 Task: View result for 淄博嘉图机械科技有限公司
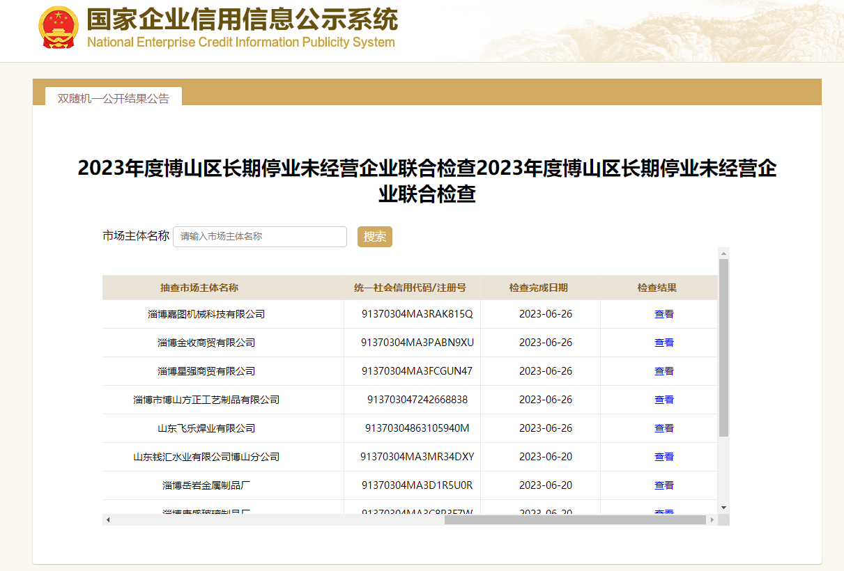[x=663, y=314]
